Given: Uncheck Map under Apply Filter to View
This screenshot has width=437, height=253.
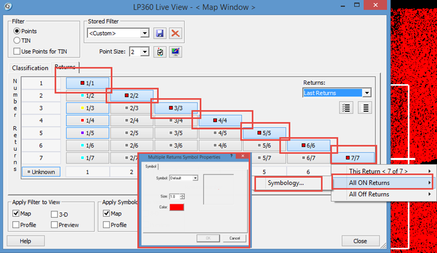Looking at the screenshot, I should pos(16,213).
